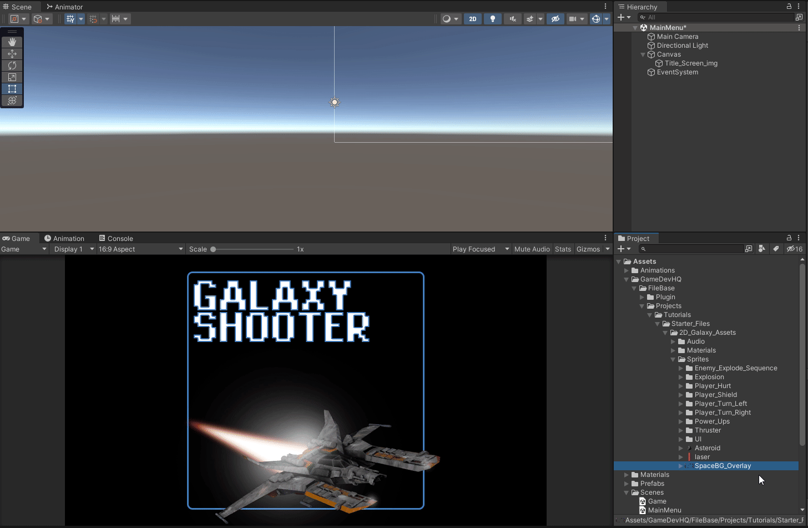Toggle scene audio mute button
Image resolution: width=808 pixels, height=528 pixels.
[512, 19]
